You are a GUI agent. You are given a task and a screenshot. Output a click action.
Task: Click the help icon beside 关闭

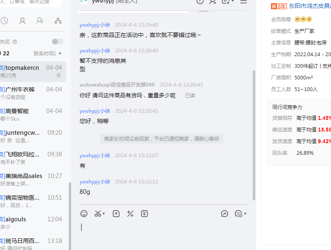[15, 42]
